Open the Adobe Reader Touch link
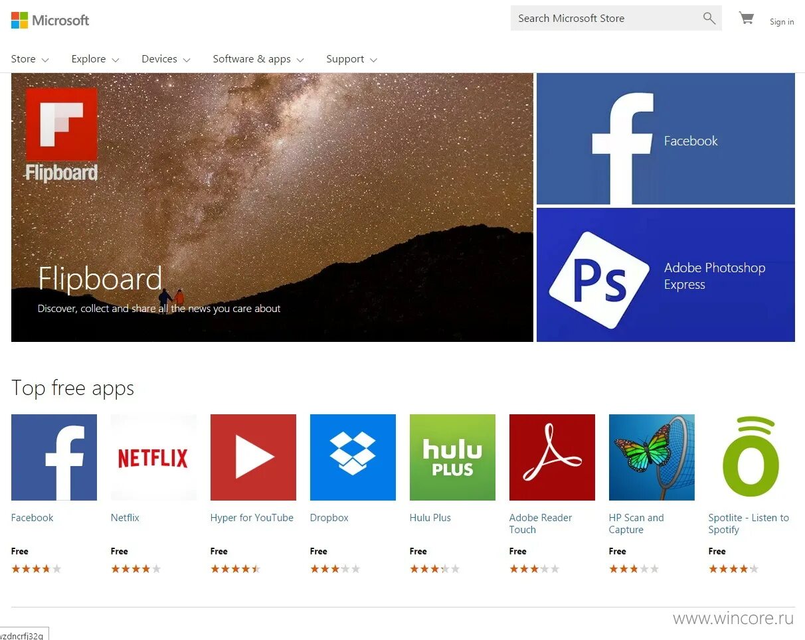The image size is (805, 640). (x=541, y=524)
